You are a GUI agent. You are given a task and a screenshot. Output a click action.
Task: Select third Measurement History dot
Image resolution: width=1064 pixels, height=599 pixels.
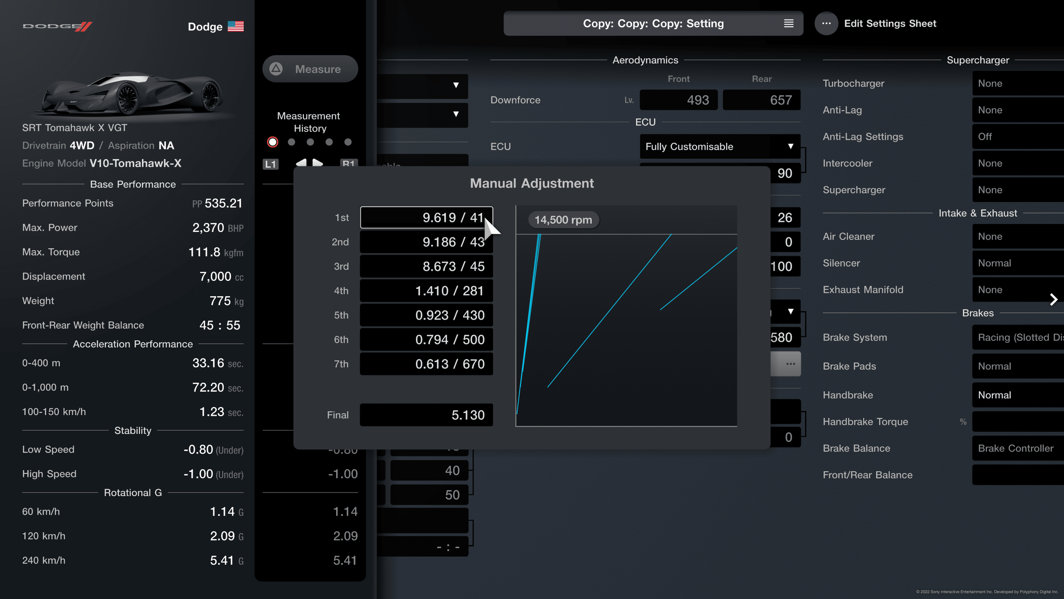pos(310,142)
